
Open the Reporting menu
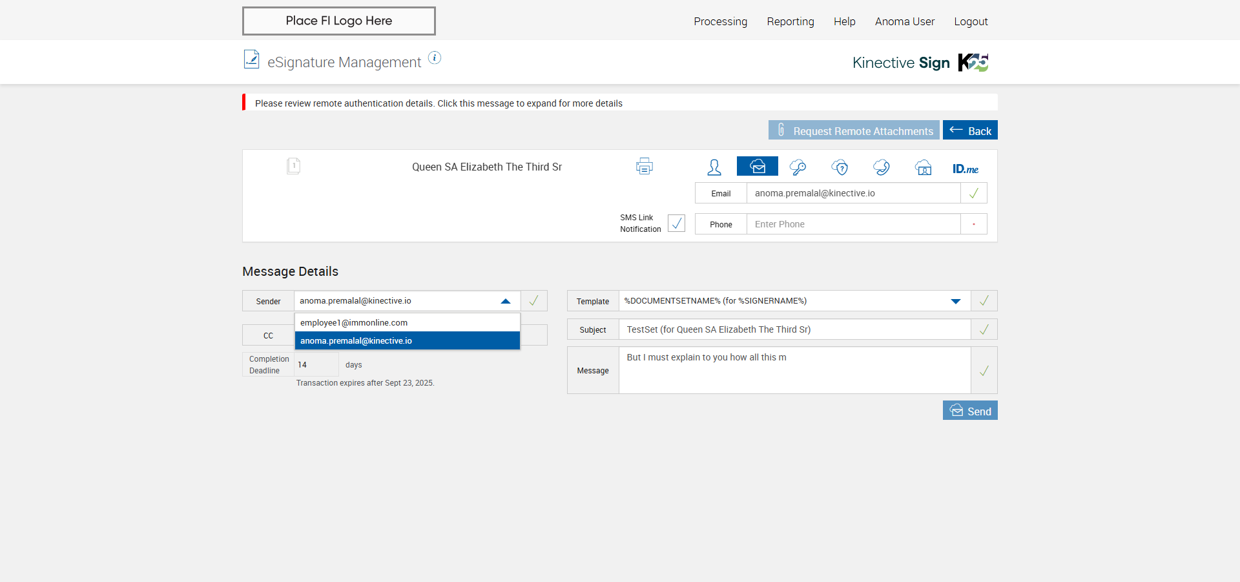pos(790,21)
